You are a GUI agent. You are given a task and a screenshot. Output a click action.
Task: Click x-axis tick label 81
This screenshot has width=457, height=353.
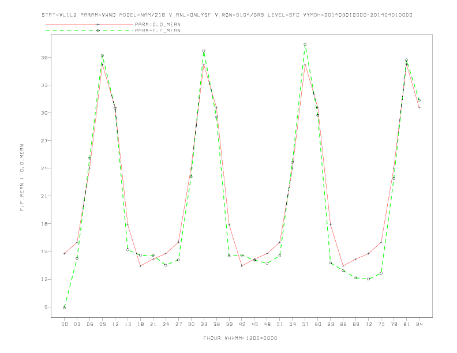(407, 324)
